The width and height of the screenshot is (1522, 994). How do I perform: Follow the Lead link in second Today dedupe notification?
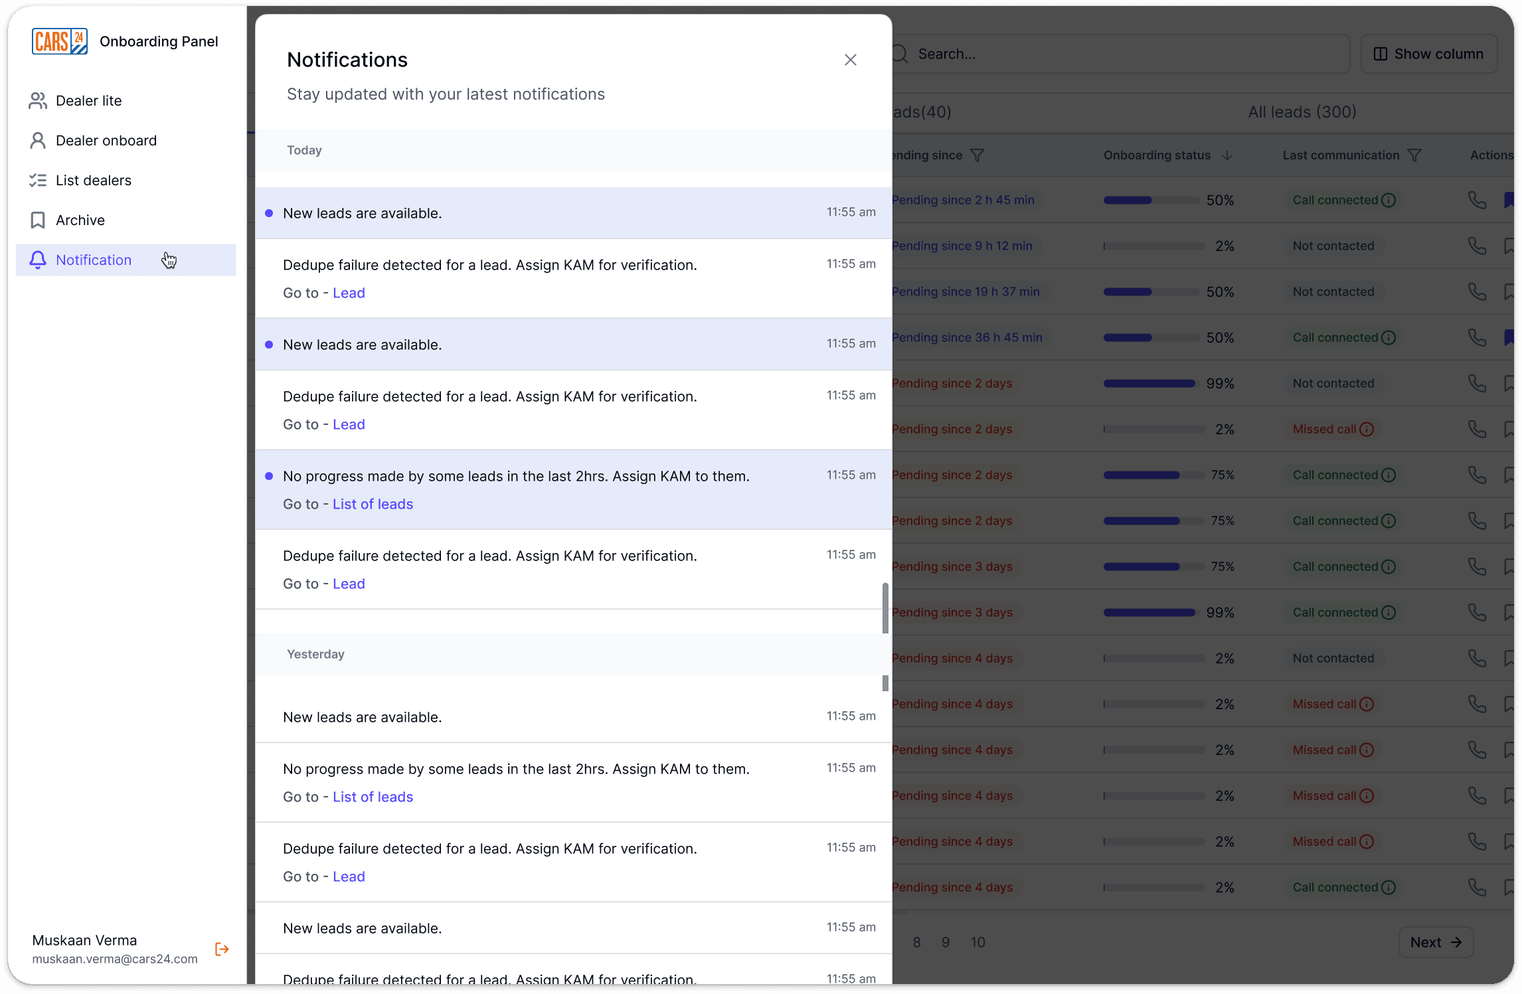pos(349,424)
